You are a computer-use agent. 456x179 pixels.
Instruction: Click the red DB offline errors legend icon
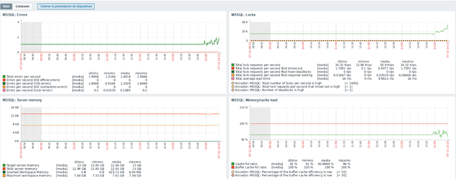(4, 80)
